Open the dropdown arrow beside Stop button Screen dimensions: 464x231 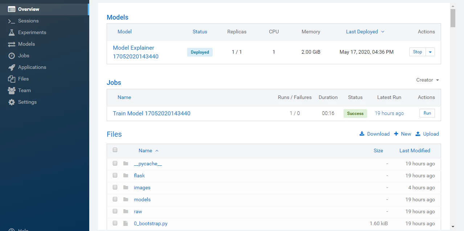430,52
